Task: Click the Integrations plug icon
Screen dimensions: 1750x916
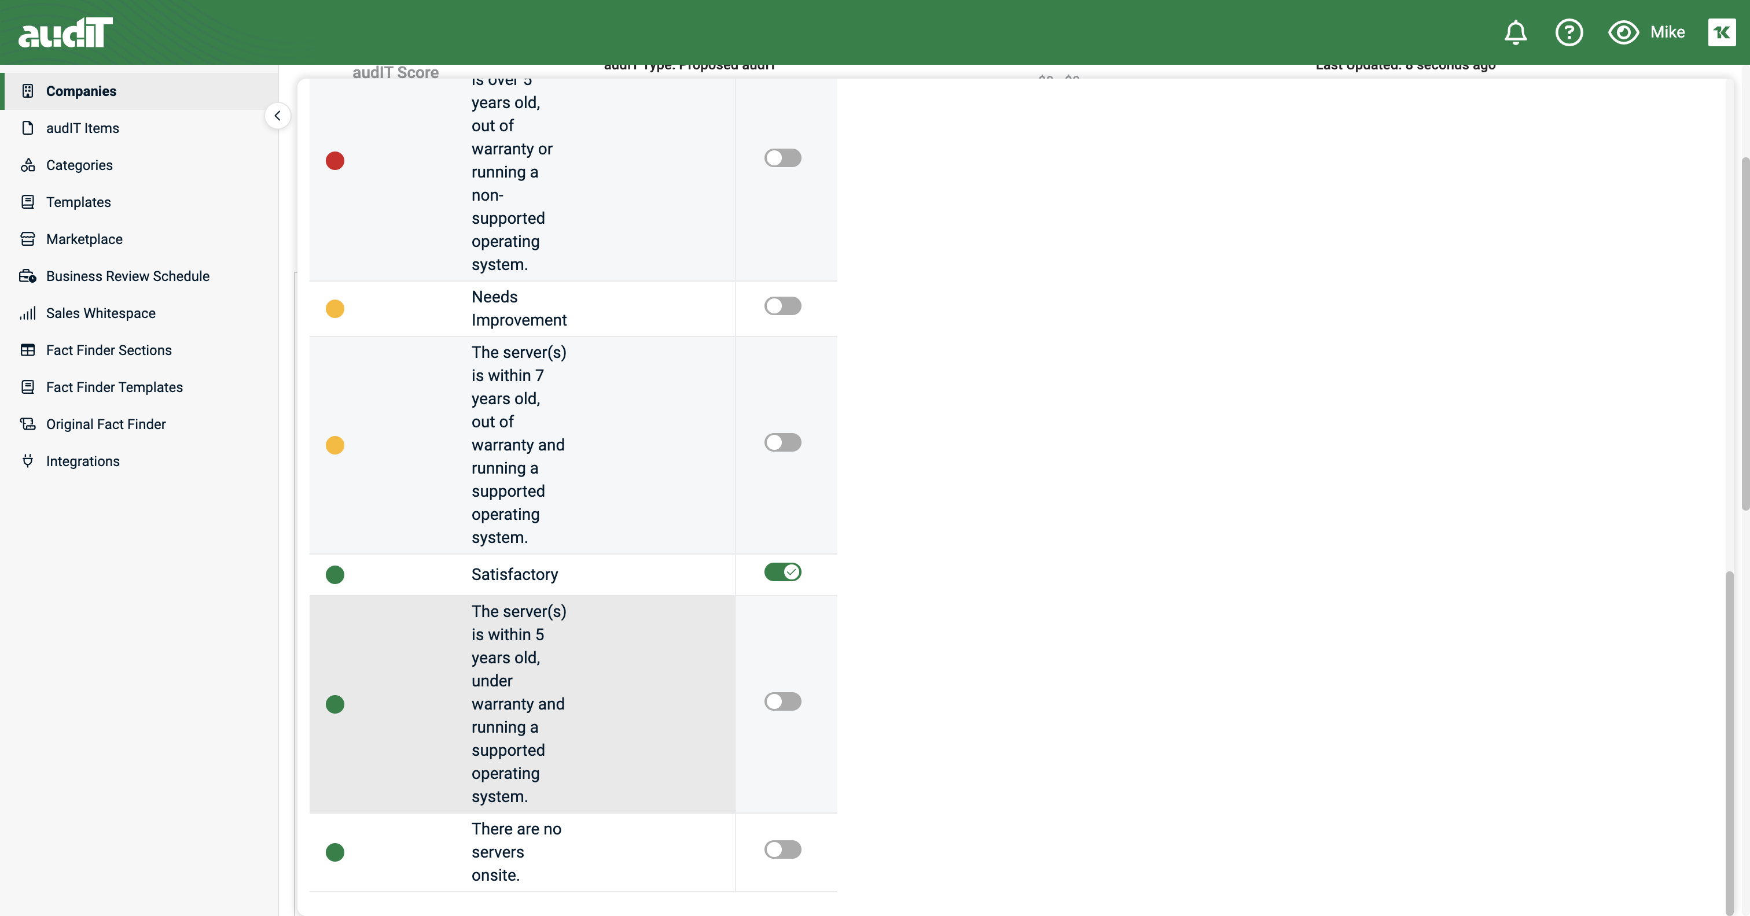Action: 28,461
